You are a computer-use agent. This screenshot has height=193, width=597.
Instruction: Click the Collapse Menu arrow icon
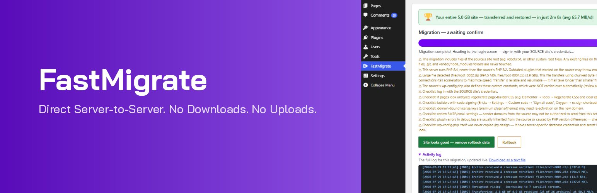click(366, 85)
